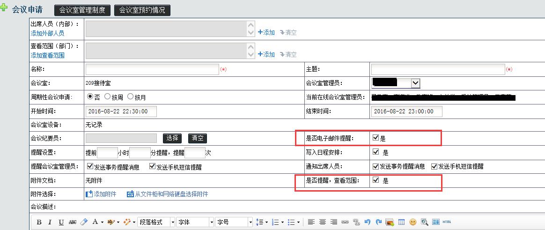Image resolution: width=545 pixels, height=230 pixels.
Task: Click the underline formatting icon
Action: (x=61, y=222)
